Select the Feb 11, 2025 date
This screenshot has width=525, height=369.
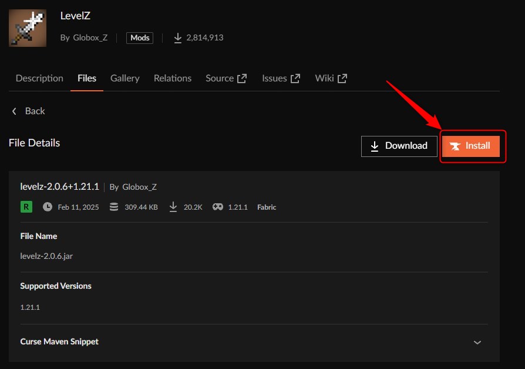tap(78, 207)
